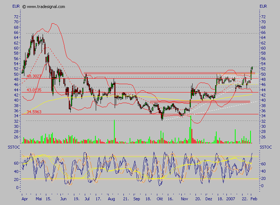
Task: Select the Okt label on the date axis
Action: pyautogui.click(x=160, y=200)
